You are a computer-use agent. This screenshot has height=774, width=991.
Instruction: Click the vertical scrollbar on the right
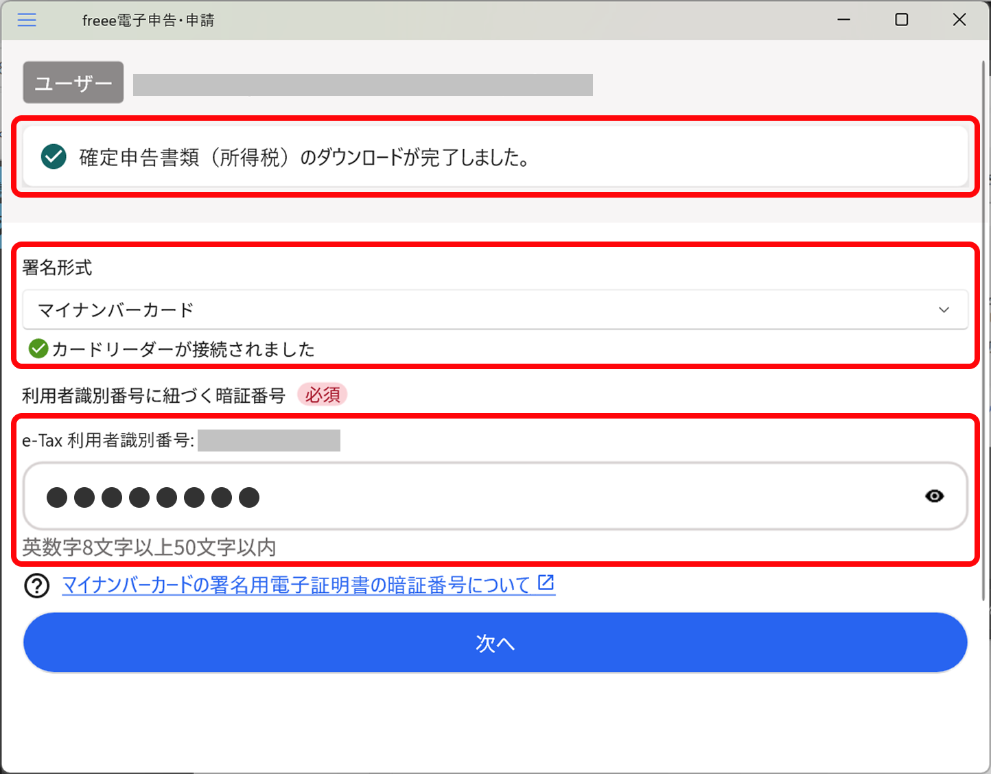click(x=984, y=329)
